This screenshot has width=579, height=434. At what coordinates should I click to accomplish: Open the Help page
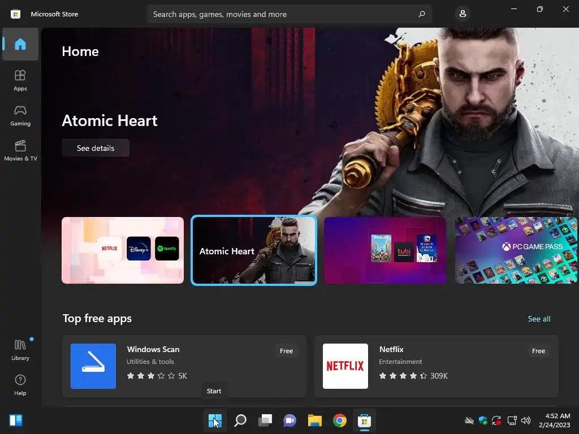[20, 385]
